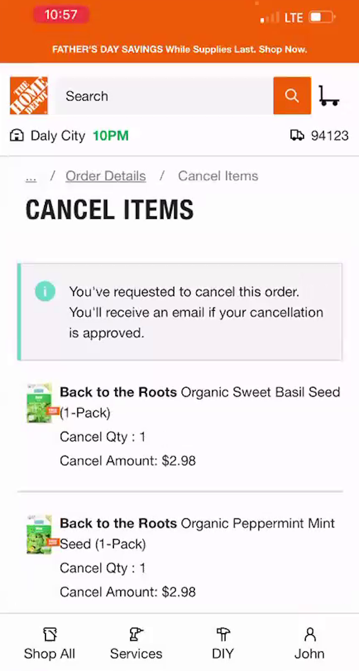Change the Daly City store selection

(x=58, y=136)
